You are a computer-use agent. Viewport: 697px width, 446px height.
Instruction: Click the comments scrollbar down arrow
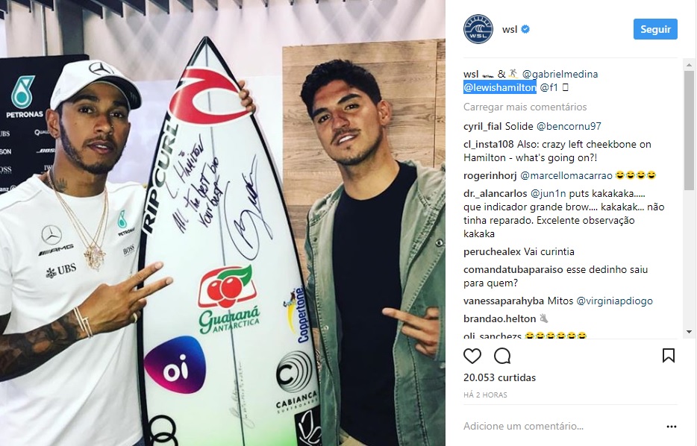pos(689,331)
